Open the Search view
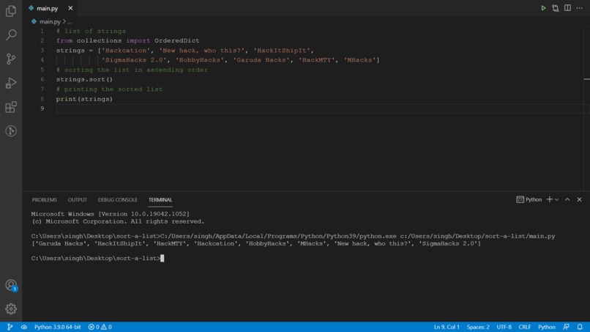Image resolution: width=590 pixels, height=332 pixels. pos(11,34)
